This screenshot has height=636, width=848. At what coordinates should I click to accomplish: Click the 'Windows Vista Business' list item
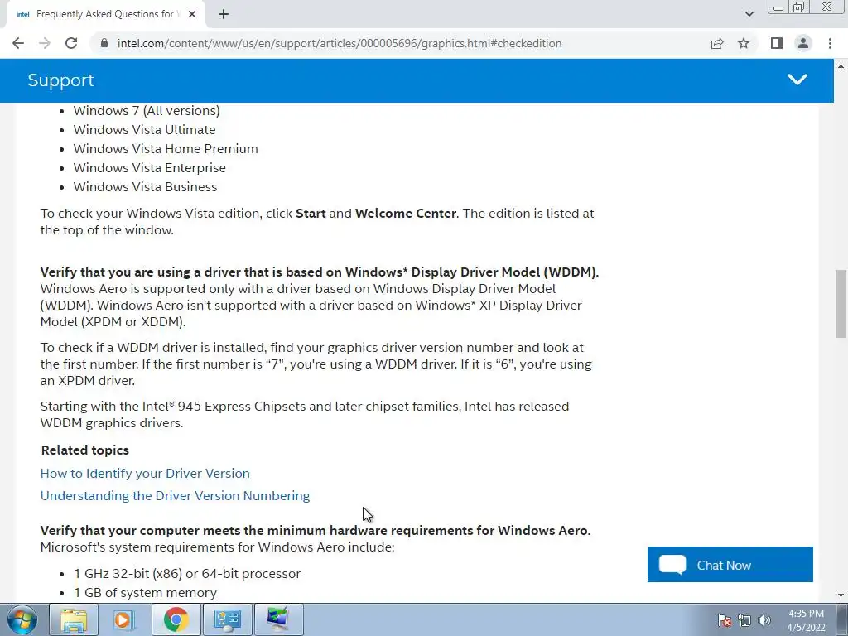click(x=146, y=186)
